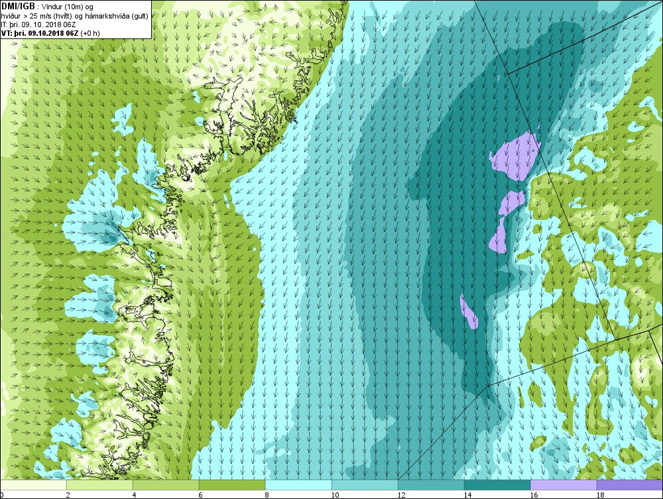Click the DMI/IGB title text

click(18, 7)
